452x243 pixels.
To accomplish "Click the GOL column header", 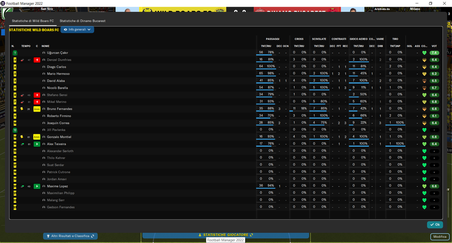I will click(410, 46).
